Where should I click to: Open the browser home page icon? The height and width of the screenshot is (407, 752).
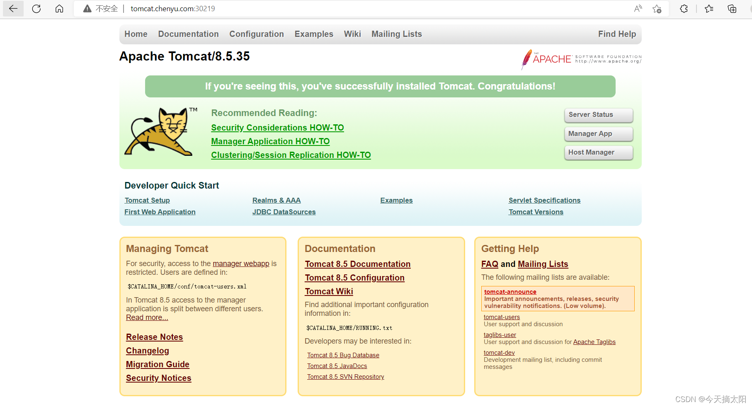59,9
